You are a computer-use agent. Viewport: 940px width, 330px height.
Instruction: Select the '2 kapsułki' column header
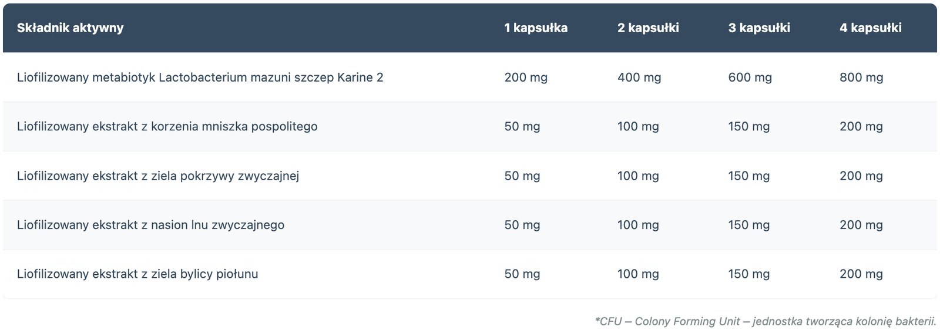point(648,28)
